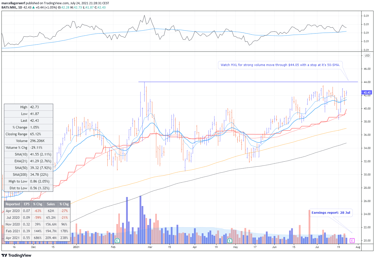Click the High to Low 0.86 value
The height and width of the screenshot is (260, 375).
pos(40,181)
